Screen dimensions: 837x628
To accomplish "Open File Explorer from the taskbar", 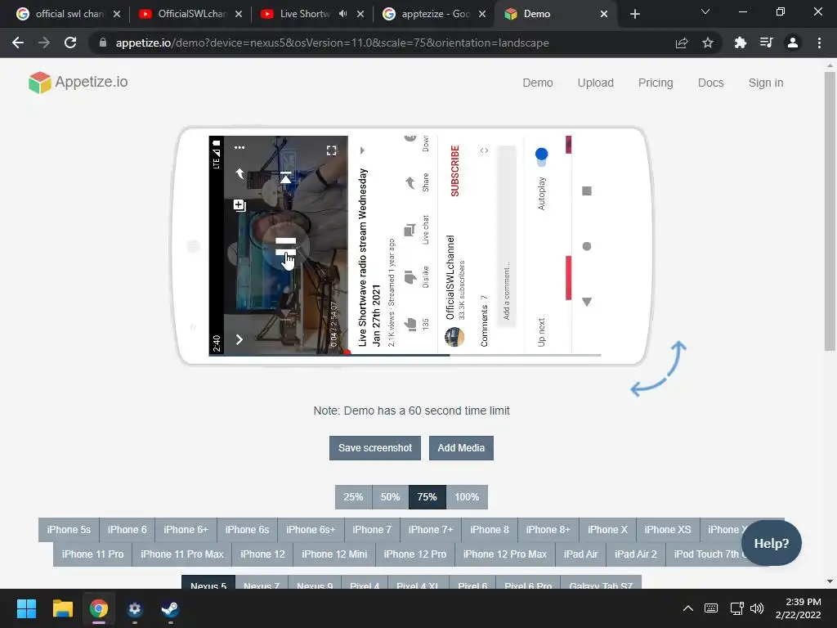I will point(62,608).
